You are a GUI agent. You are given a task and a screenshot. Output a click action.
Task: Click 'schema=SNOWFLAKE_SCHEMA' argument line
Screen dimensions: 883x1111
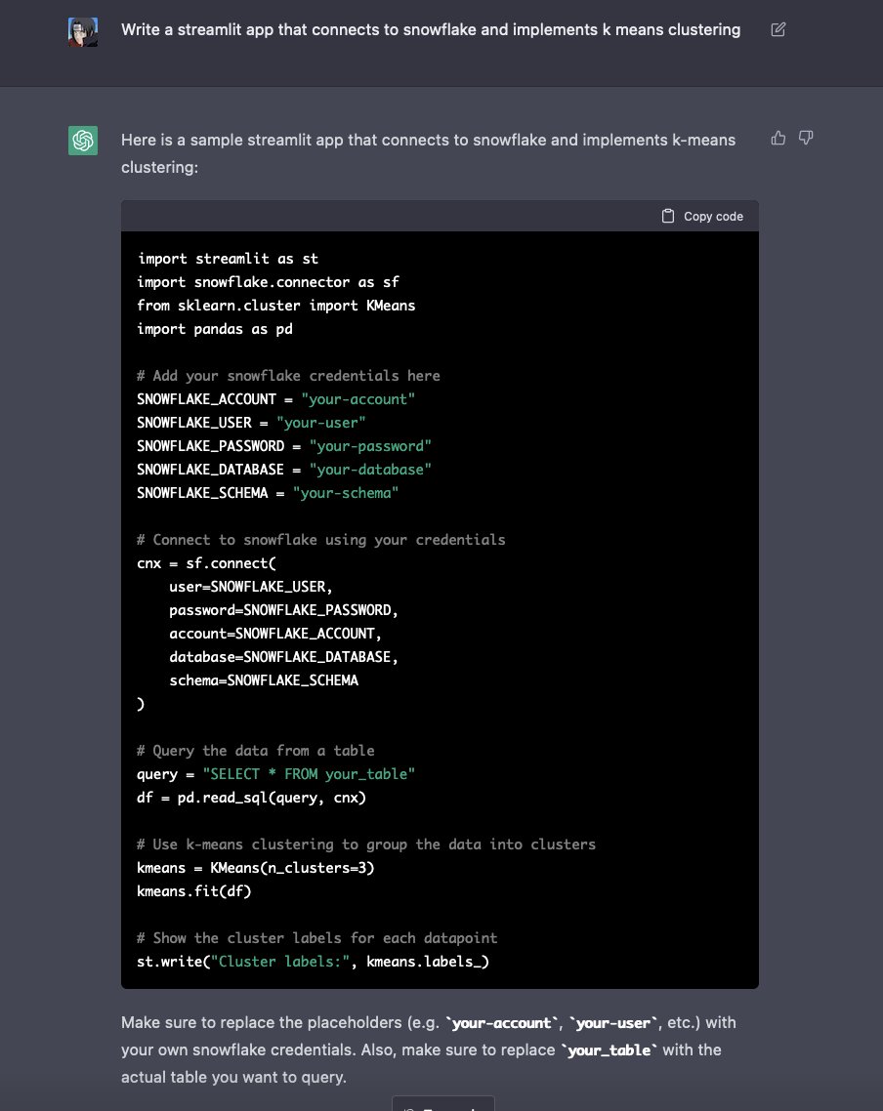pyautogui.click(x=264, y=679)
